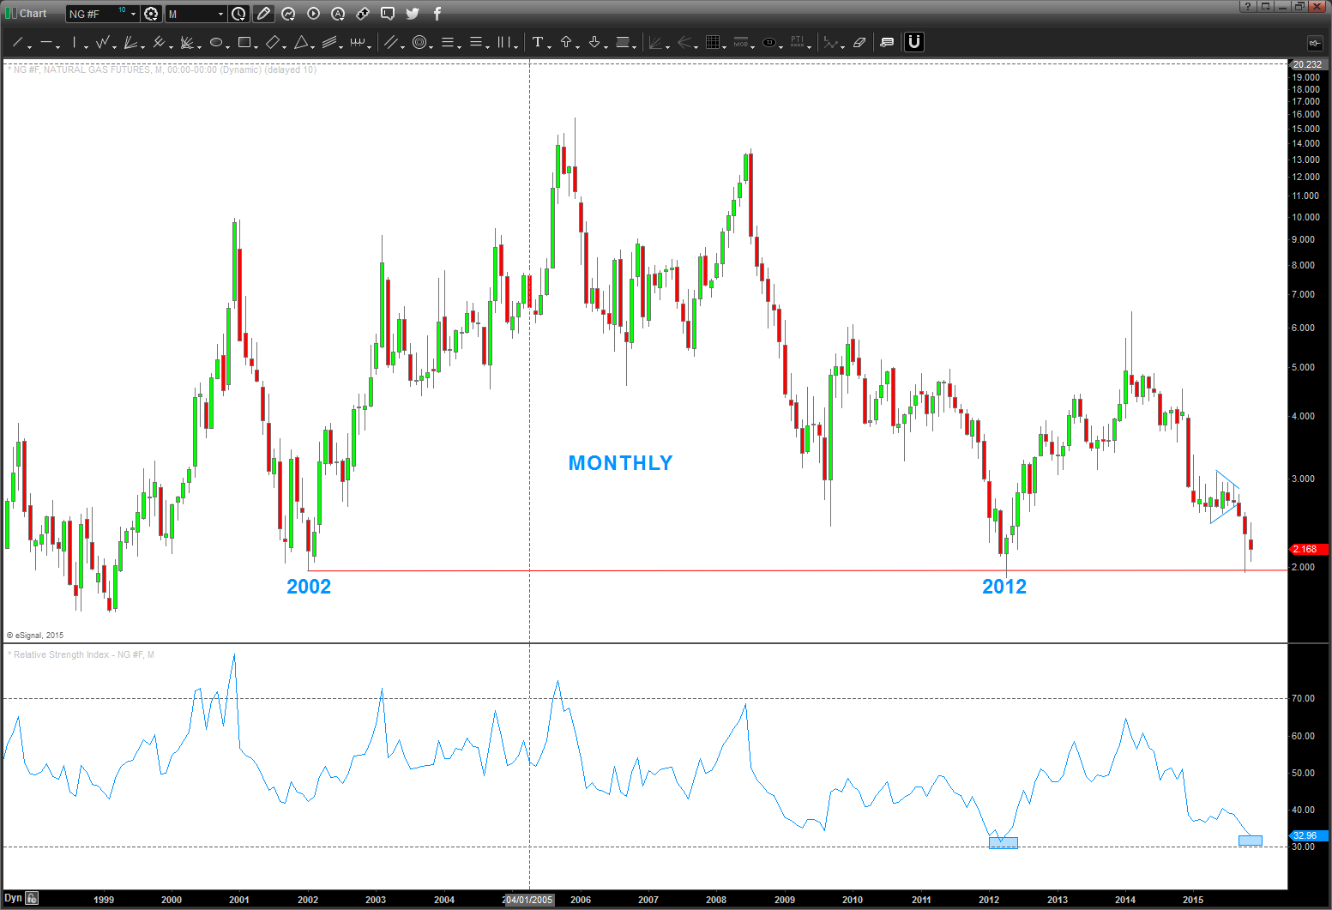Expand the trend line tool options arrow
The width and height of the screenshot is (1332, 910).
click(30, 45)
